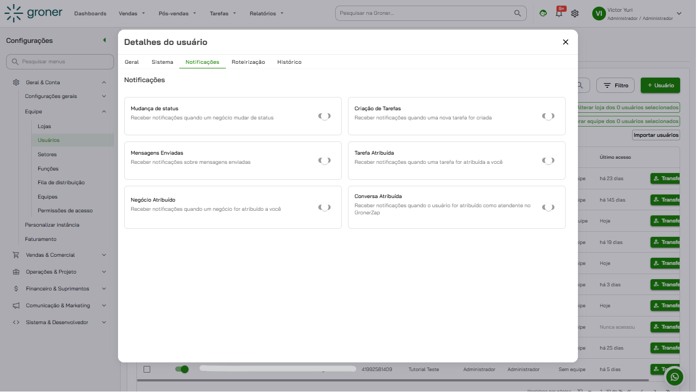Screen dimensions: 698x392
Task: Toggle Conversa Atribuída notifications
Action: [548, 207]
